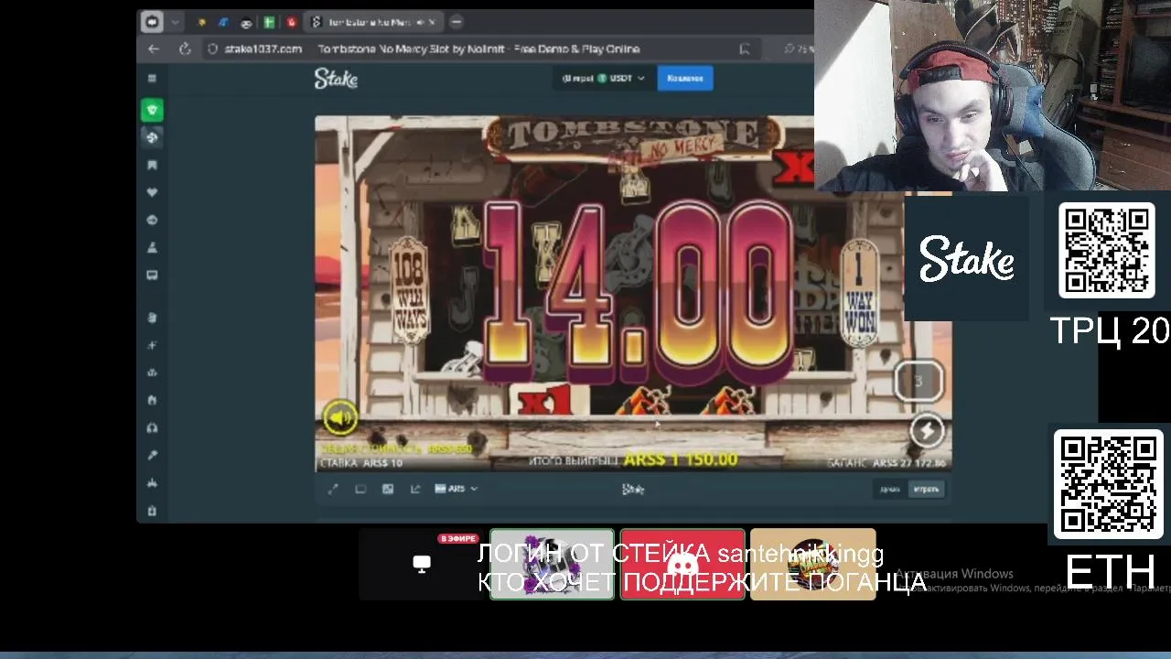Open the red pinned browser tab

pos(292,22)
